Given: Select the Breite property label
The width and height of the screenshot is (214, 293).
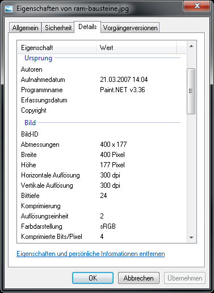Looking at the screenshot, I should (29, 155).
